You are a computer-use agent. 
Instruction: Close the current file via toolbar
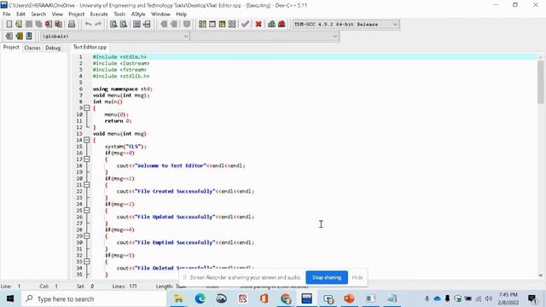pyautogui.click(x=49, y=24)
